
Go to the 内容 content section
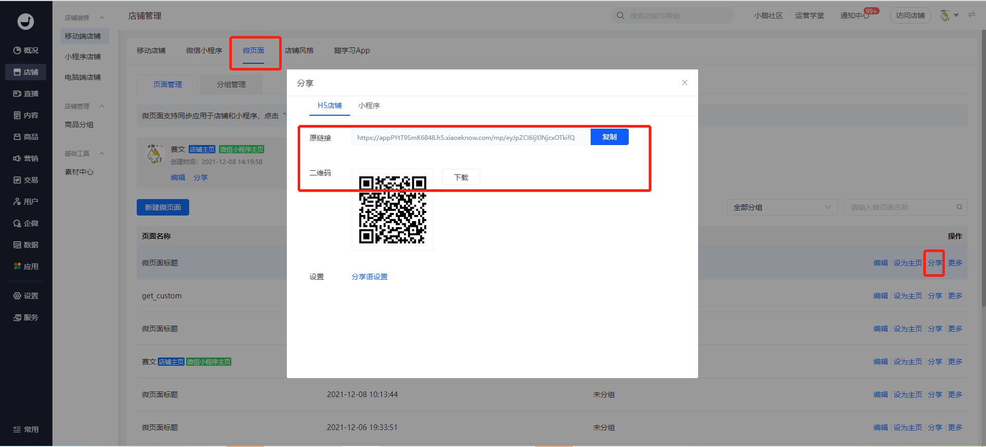coord(26,115)
